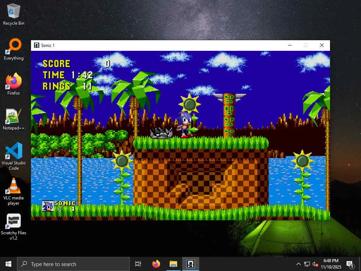Click the SCORE label in the game HUD

coord(56,64)
